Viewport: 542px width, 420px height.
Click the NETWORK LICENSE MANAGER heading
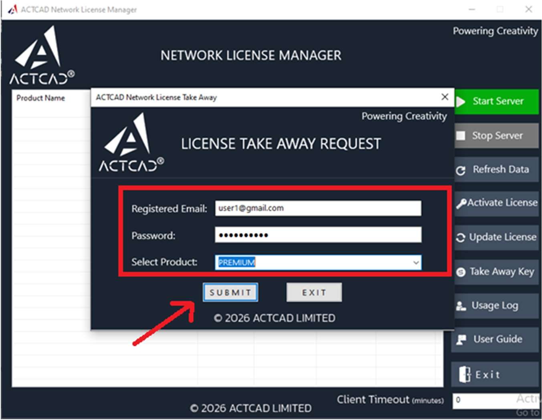pyautogui.click(x=251, y=55)
